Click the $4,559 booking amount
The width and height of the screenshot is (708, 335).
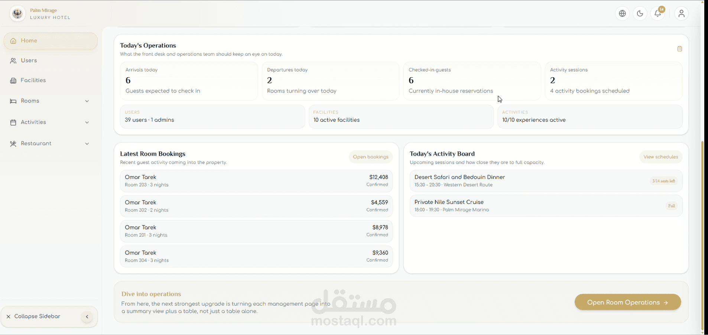[x=379, y=202]
